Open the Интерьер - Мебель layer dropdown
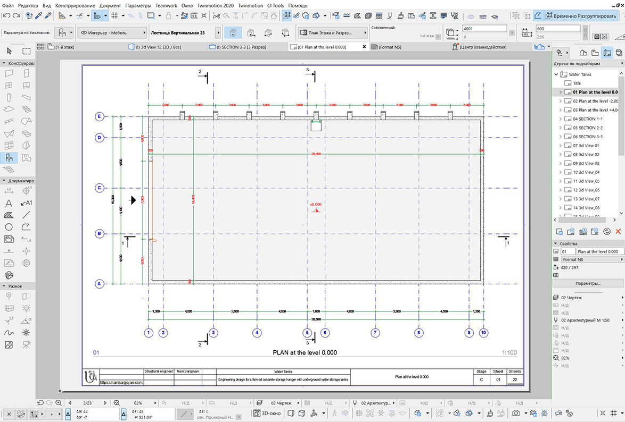The height and width of the screenshot is (422, 625). [112, 32]
